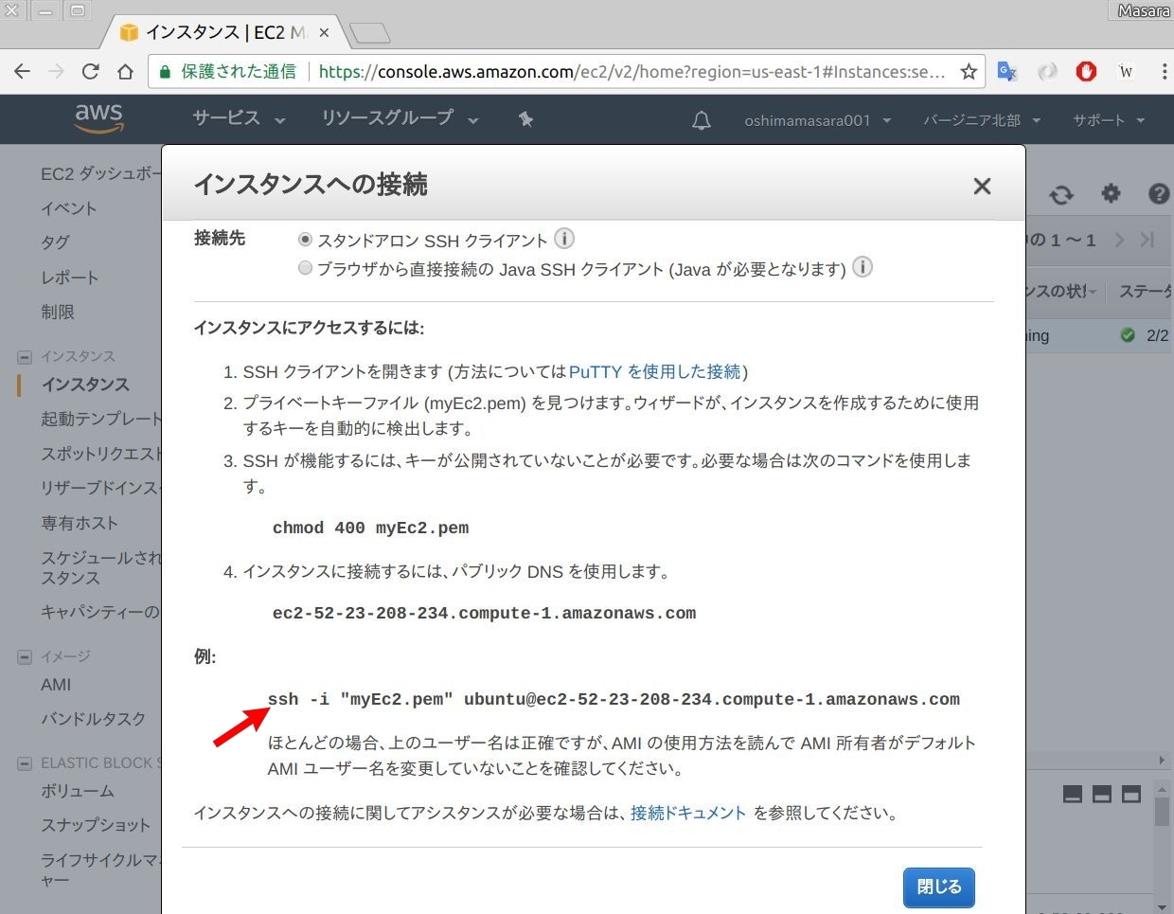This screenshot has width=1174, height=914.
Task: Go forward in the browser
Action: (57, 72)
